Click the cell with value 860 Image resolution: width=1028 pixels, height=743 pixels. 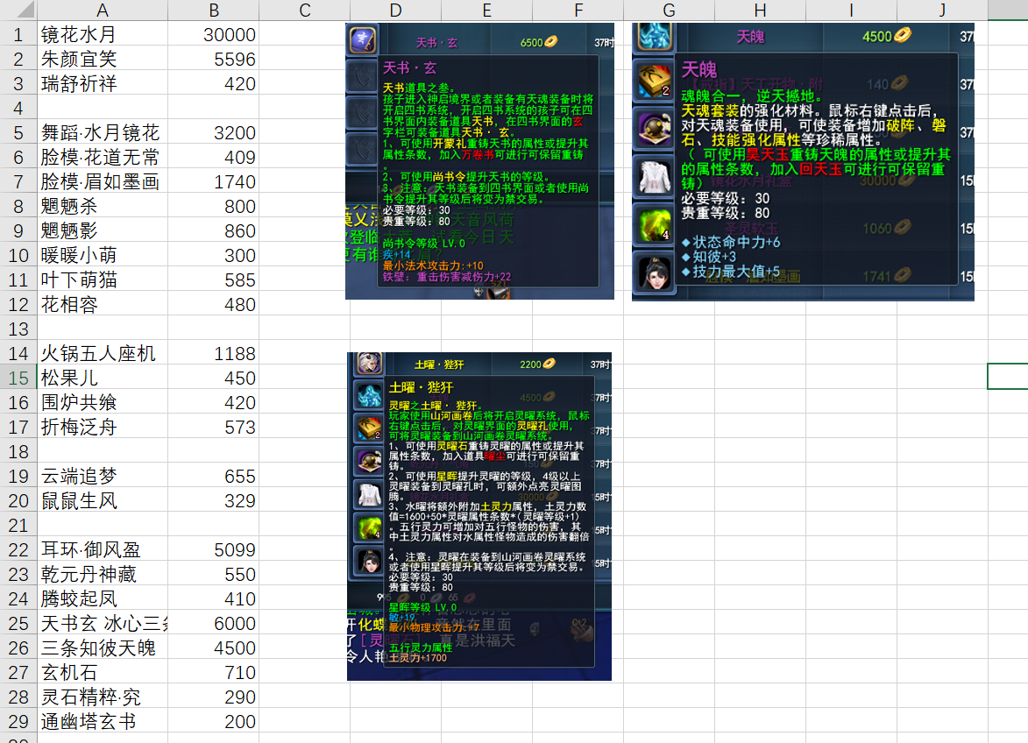coord(214,230)
